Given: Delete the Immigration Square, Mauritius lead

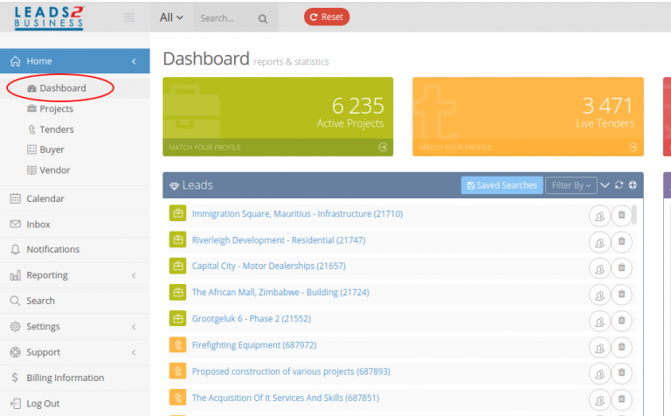Looking at the screenshot, I should pyautogui.click(x=621, y=215).
